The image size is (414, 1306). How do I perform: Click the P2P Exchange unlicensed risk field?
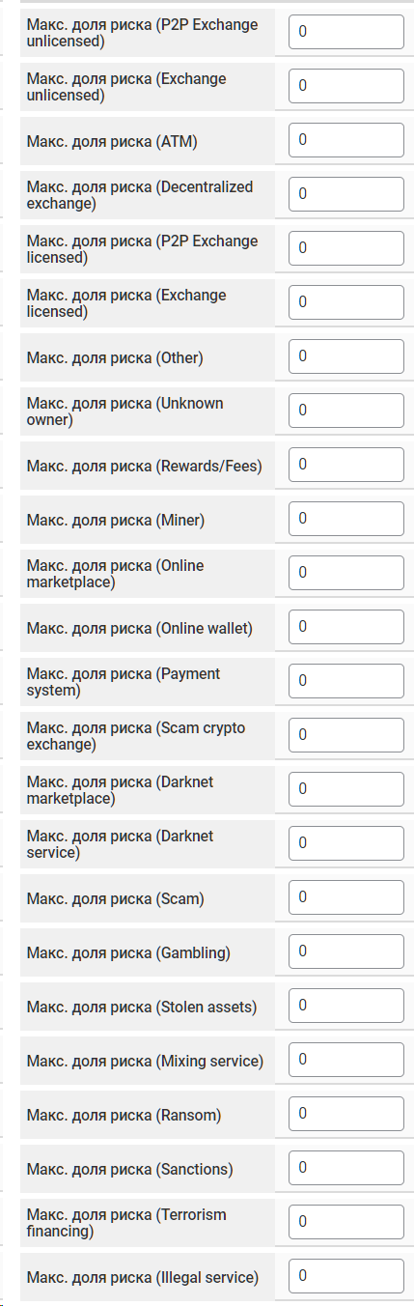tap(346, 32)
